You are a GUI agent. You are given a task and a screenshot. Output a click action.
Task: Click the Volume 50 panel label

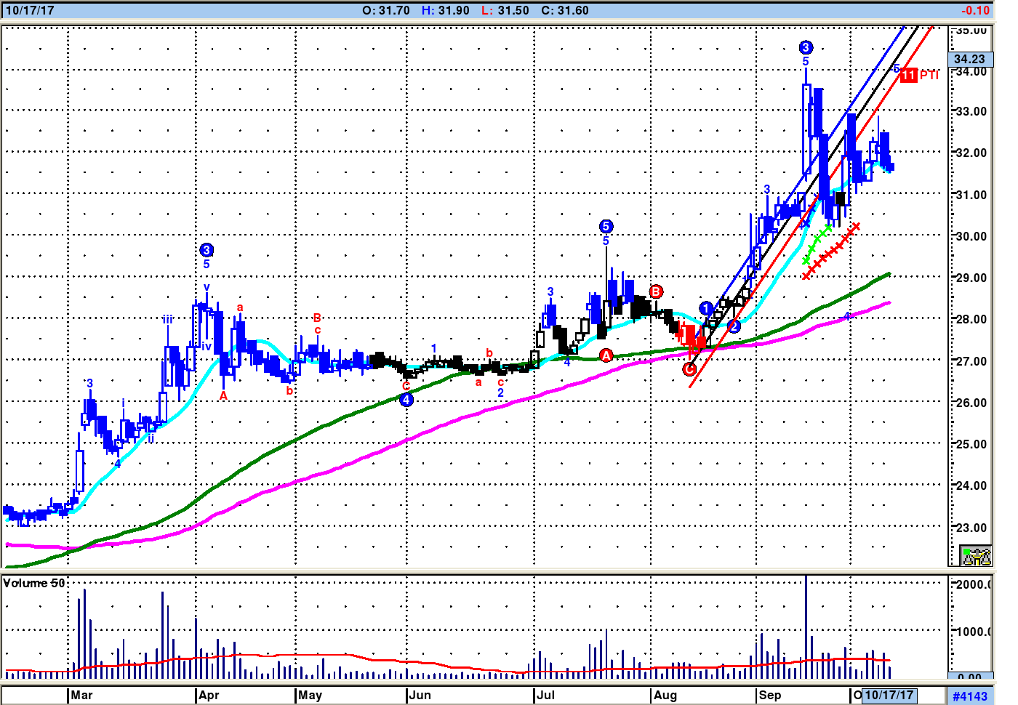[34, 583]
